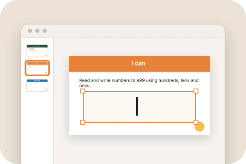Viewport: 246px width, 164px height.
Task: Select the green-header slide thumbnail
Action: [x=37, y=51]
